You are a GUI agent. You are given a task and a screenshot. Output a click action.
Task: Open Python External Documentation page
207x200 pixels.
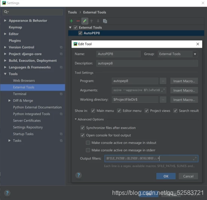pyautogui.click(x=37, y=107)
